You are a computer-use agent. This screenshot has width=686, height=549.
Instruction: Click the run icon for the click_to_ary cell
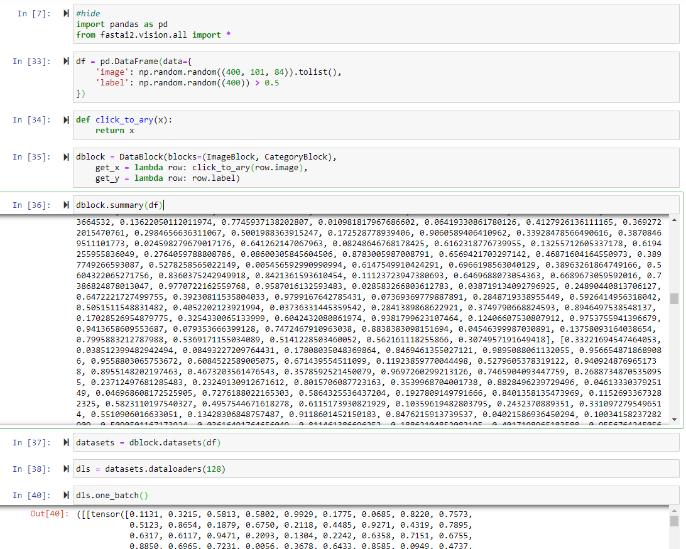pyautogui.click(x=65, y=119)
